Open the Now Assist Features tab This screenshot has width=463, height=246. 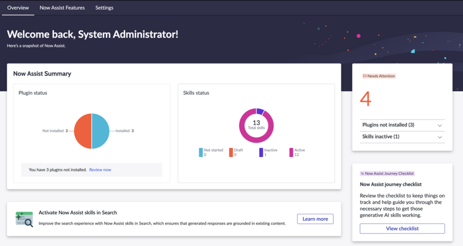point(62,8)
